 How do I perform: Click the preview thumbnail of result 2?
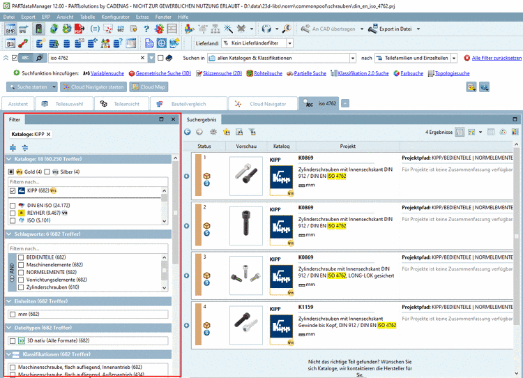246,226
